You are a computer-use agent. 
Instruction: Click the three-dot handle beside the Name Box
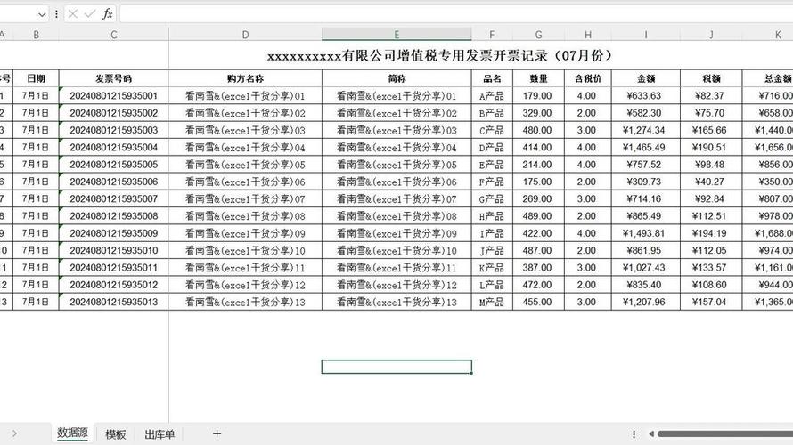(x=56, y=14)
